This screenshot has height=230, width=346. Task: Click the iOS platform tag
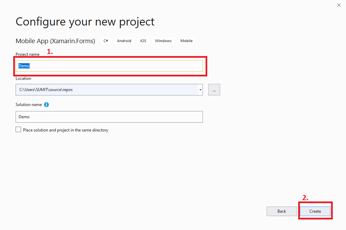143,40
